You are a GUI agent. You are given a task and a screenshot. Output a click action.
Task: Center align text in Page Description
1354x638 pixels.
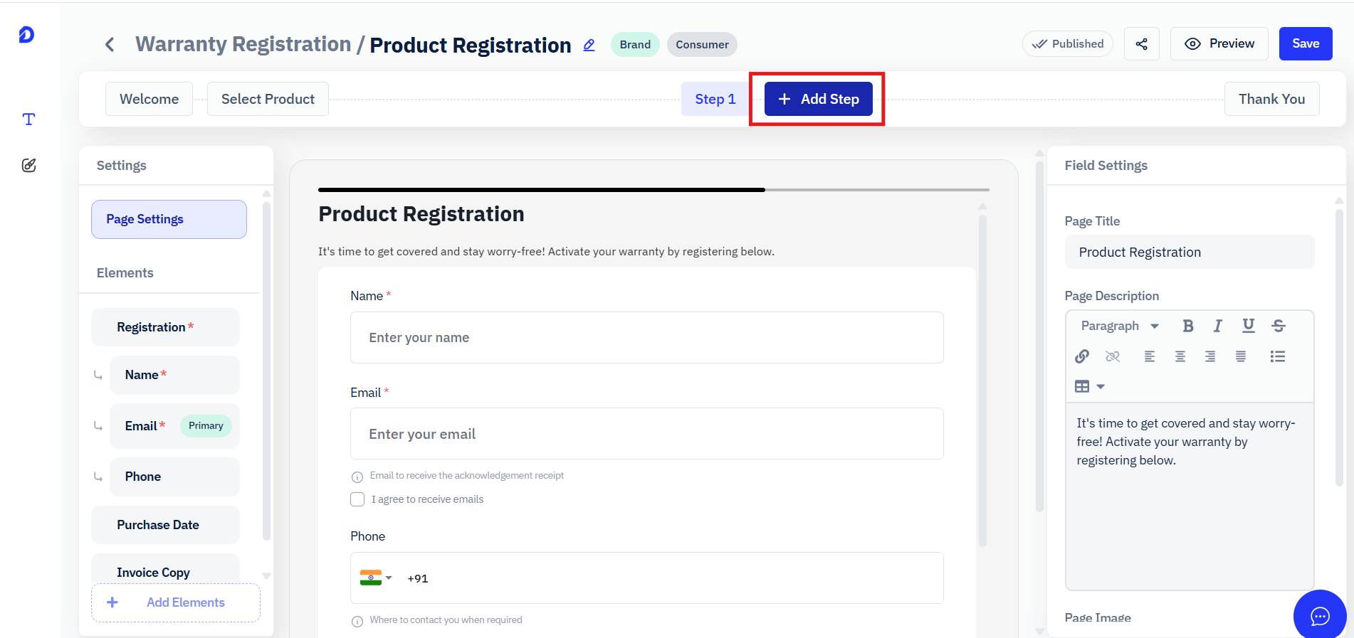point(1180,356)
